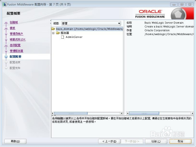The height and width of the screenshot is (147, 196).
Task: Start domain creation with 创建(C)
Action: 156,141
